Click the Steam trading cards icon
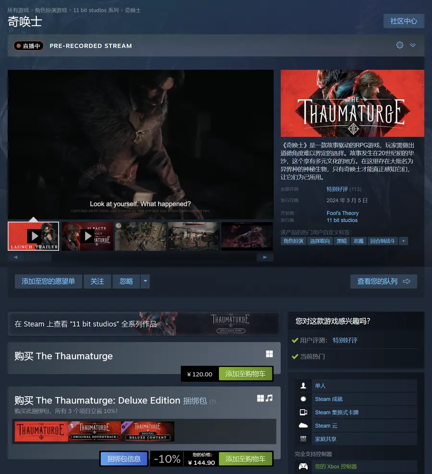The width and height of the screenshot is (432, 474). click(x=303, y=413)
